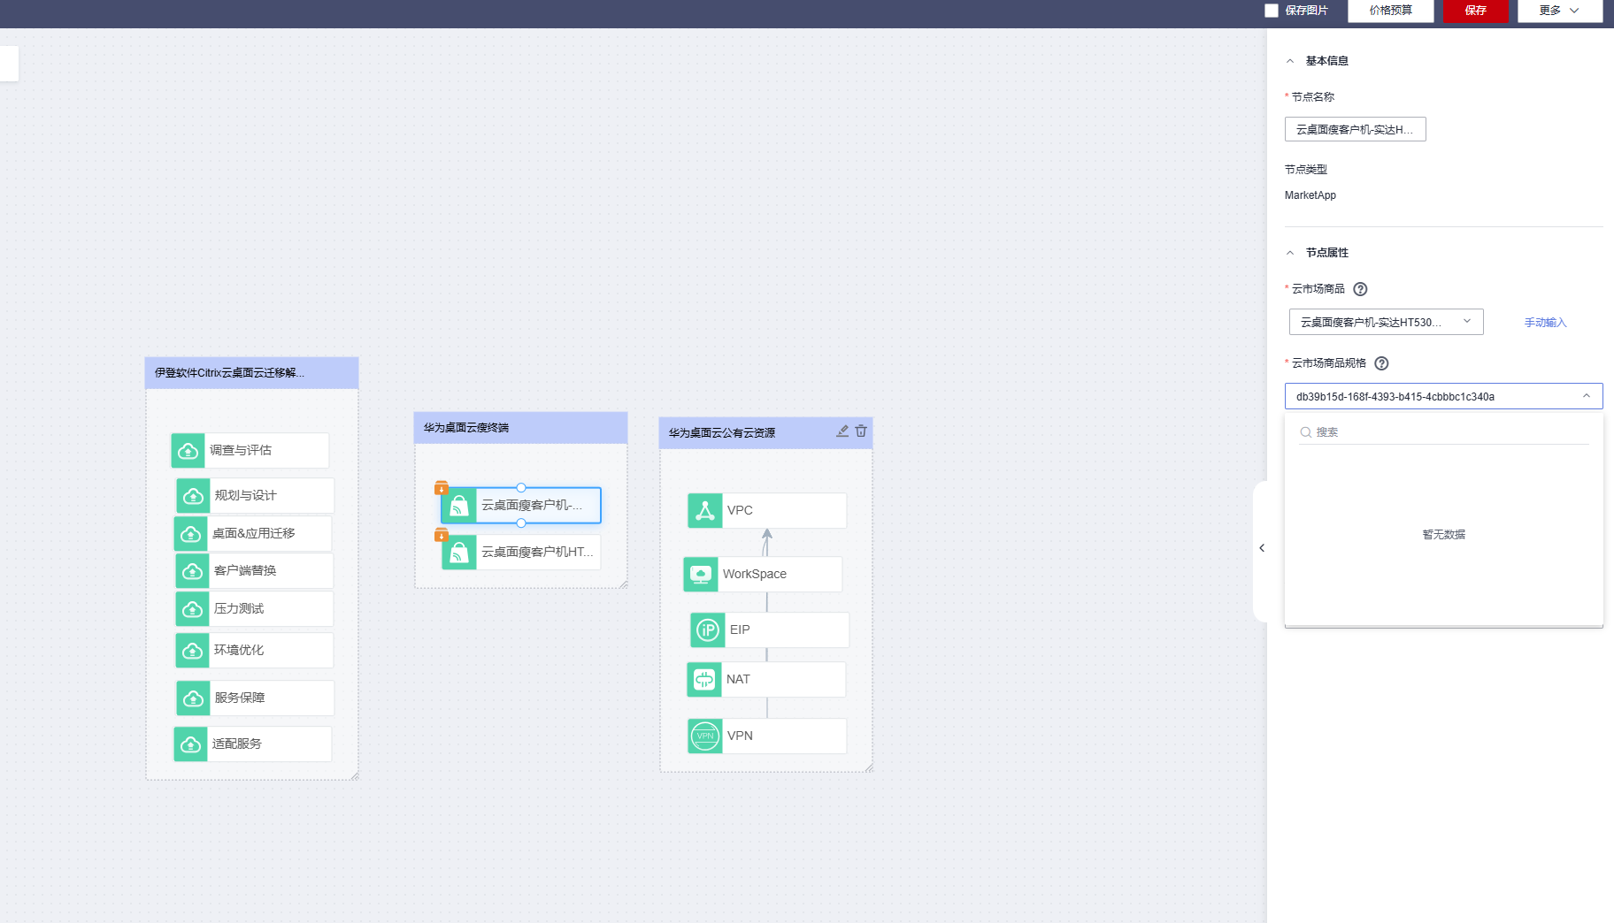
Task: Click the 节点名称 input field
Action: tap(1356, 129)
